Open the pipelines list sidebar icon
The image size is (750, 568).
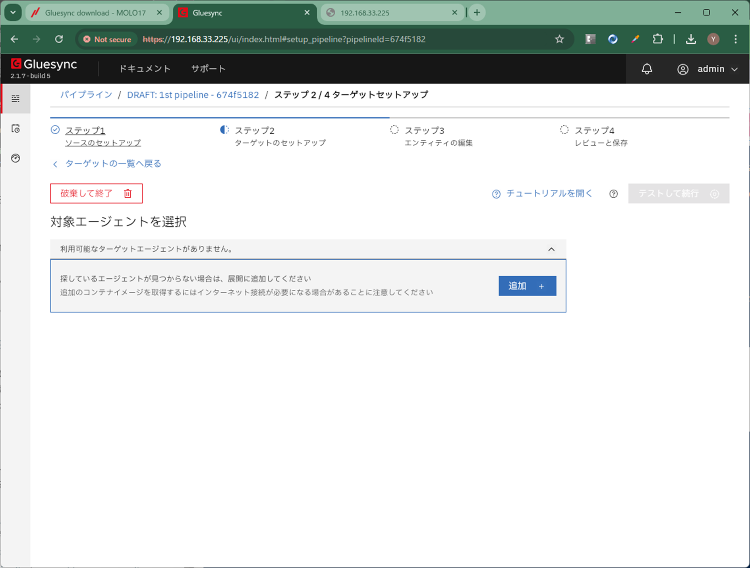[15, 98]
